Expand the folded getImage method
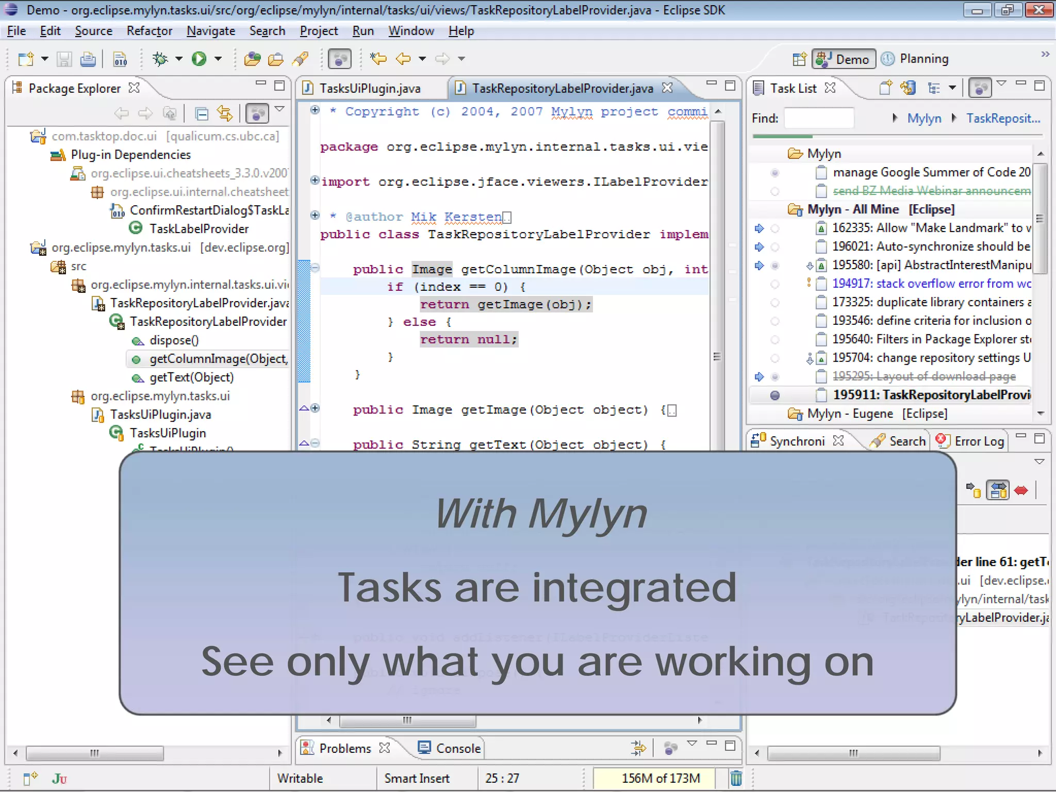This screenshot has width=1056, height=792. pos(315,408)
